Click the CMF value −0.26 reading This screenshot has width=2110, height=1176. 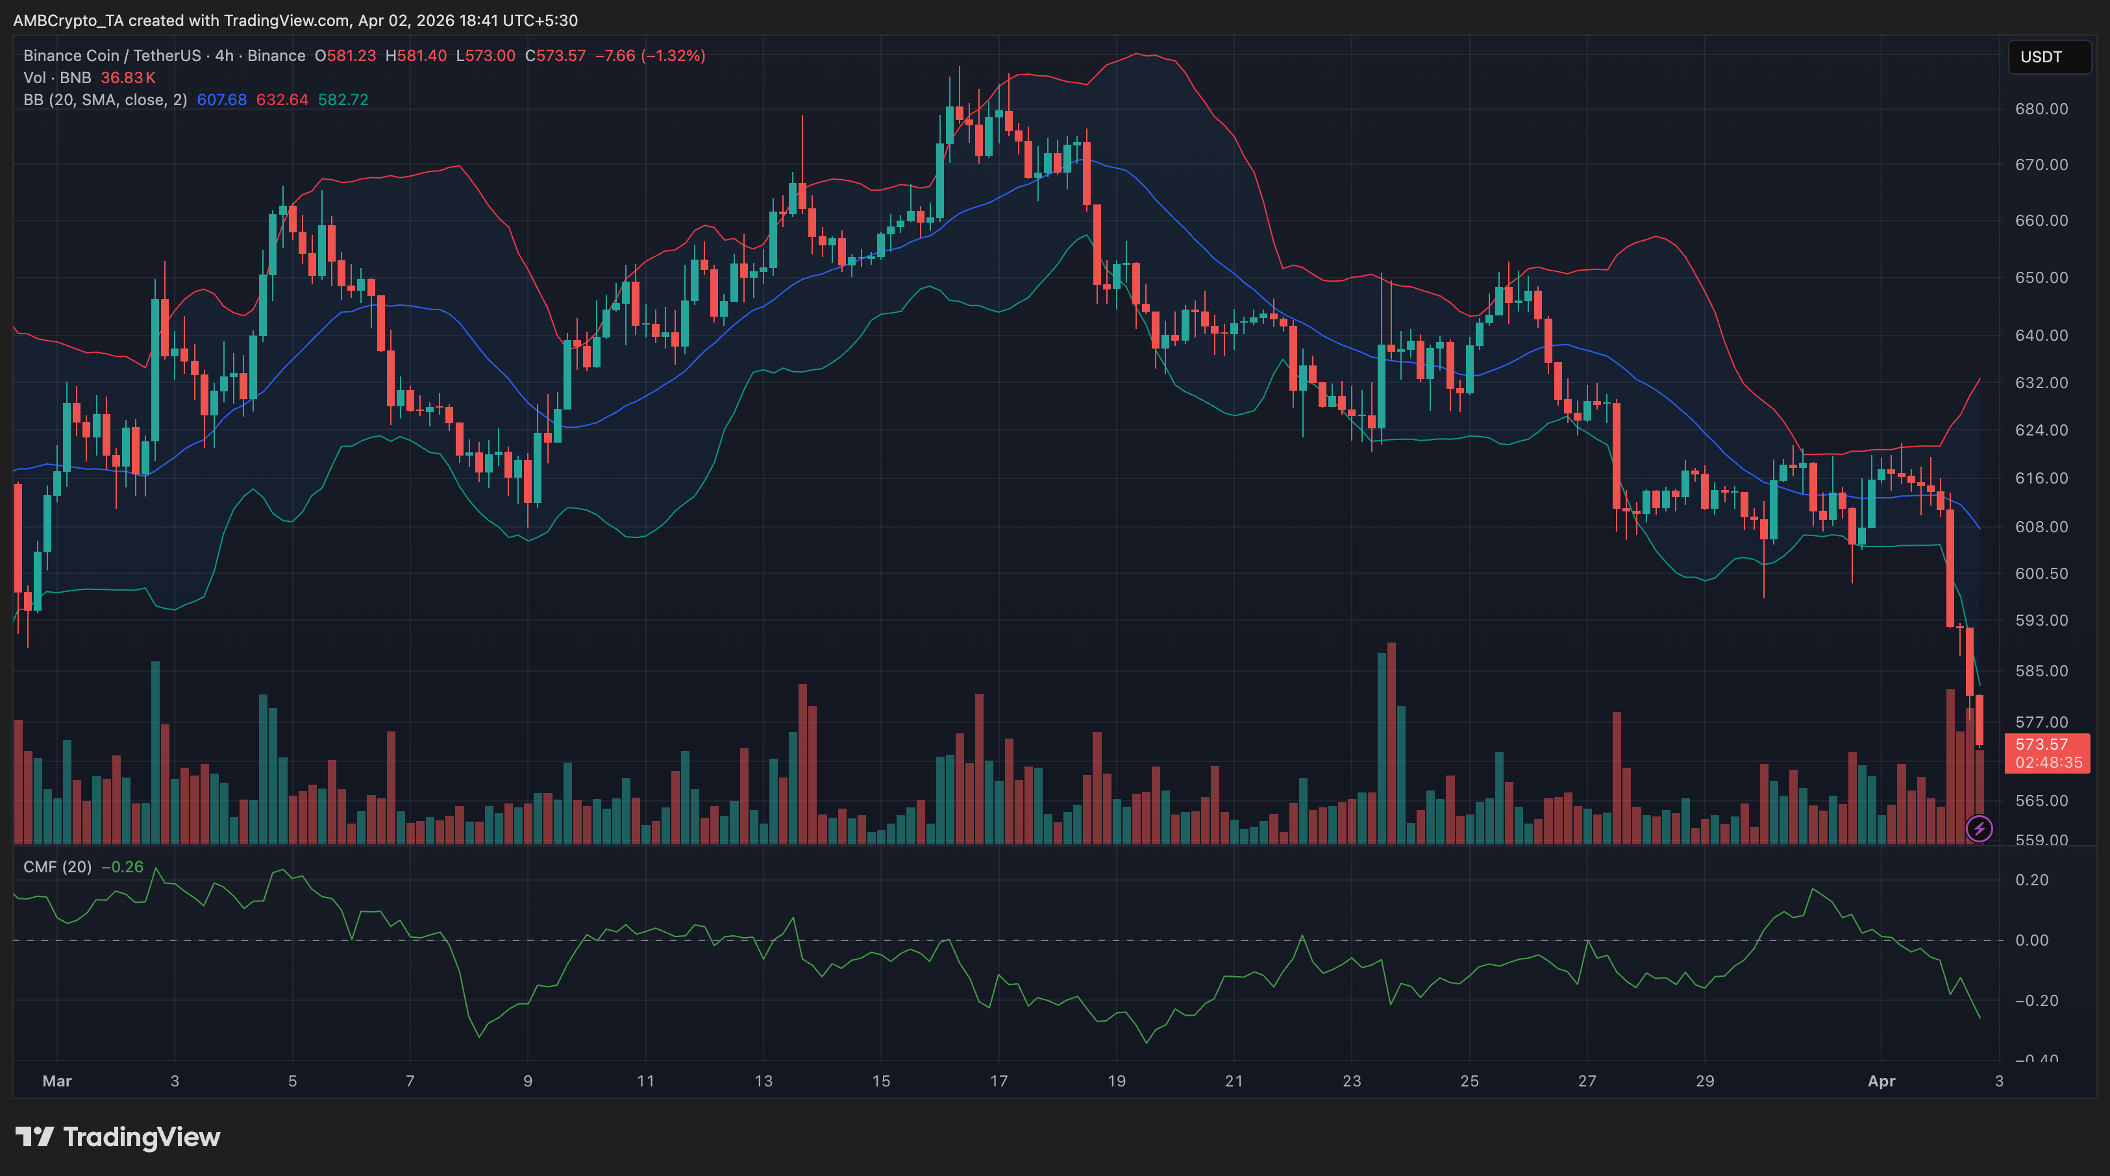click(x=122, y=866)
